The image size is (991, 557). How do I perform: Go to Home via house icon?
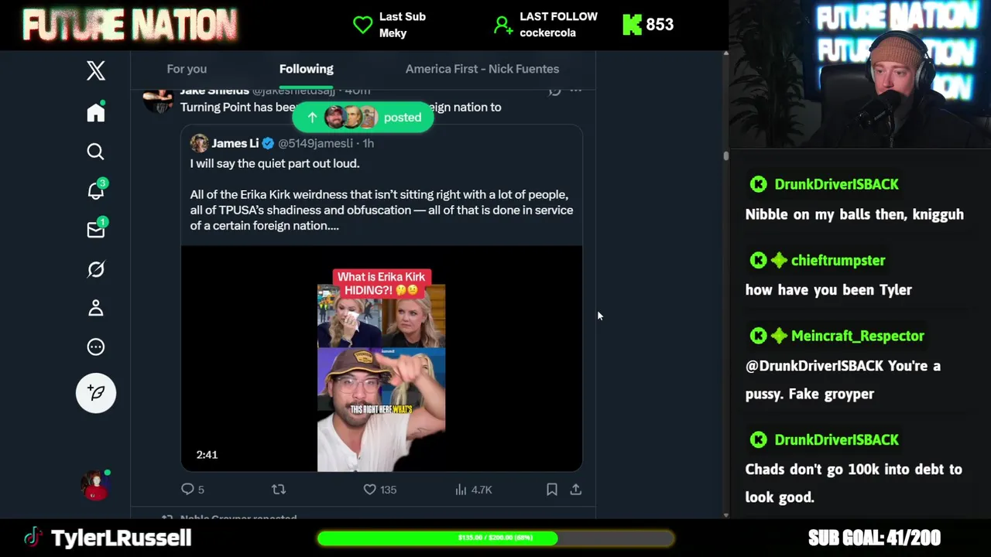tap(96, 113)
